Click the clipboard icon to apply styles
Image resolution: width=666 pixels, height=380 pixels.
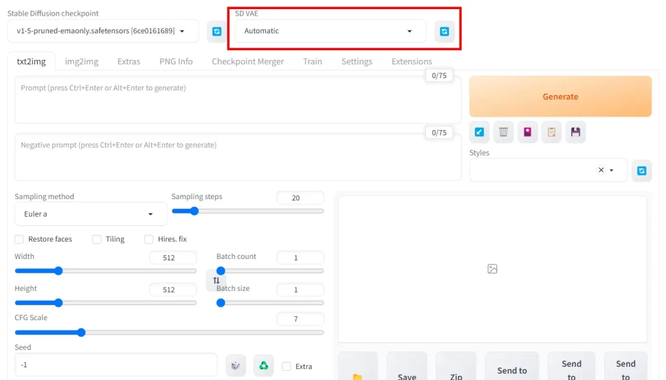[551, 132]
